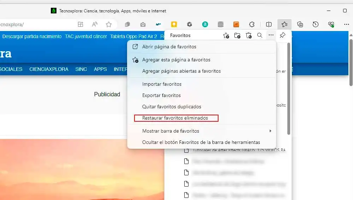The image size is (353, 200).
Task: Go to APPS section
Action: (100, 69)
